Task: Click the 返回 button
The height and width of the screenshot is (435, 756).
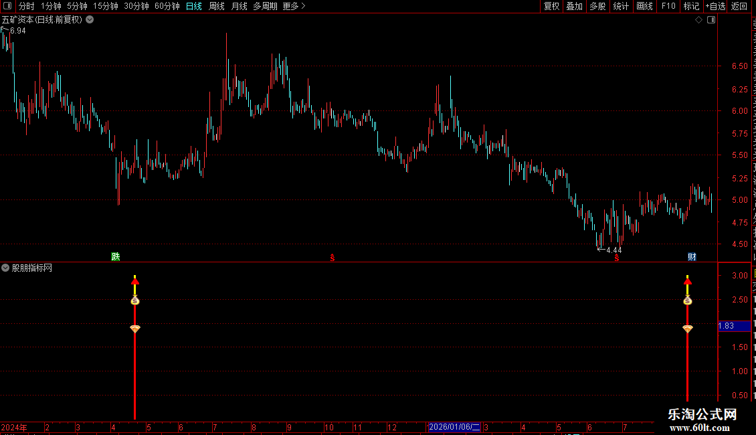Action: [739, 6]
